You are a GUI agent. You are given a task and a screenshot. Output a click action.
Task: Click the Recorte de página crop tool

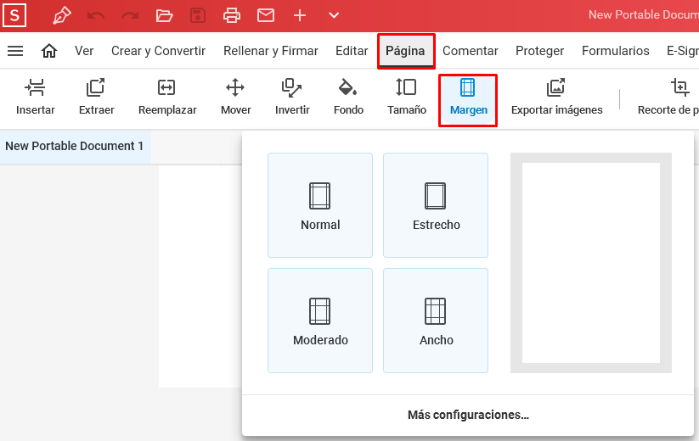668,98
